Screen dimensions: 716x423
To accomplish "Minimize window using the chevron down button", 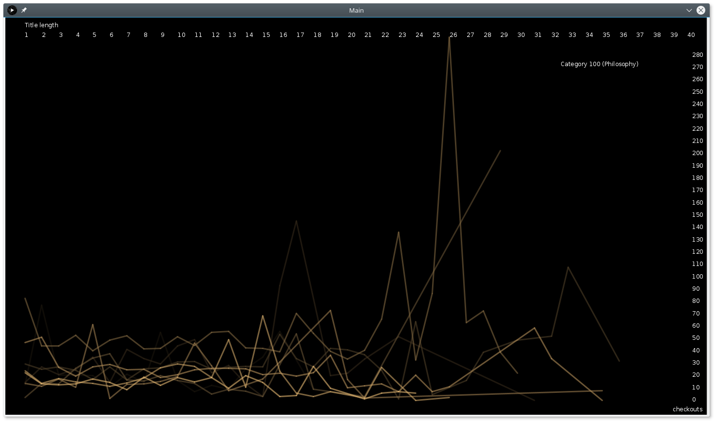I will 689,10.
